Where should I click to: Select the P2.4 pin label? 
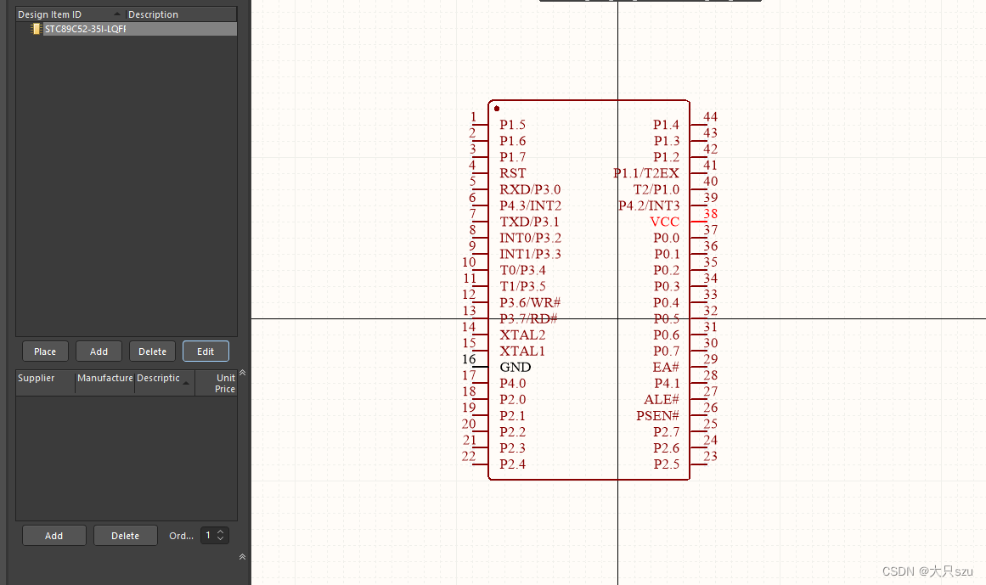point(512,464)
